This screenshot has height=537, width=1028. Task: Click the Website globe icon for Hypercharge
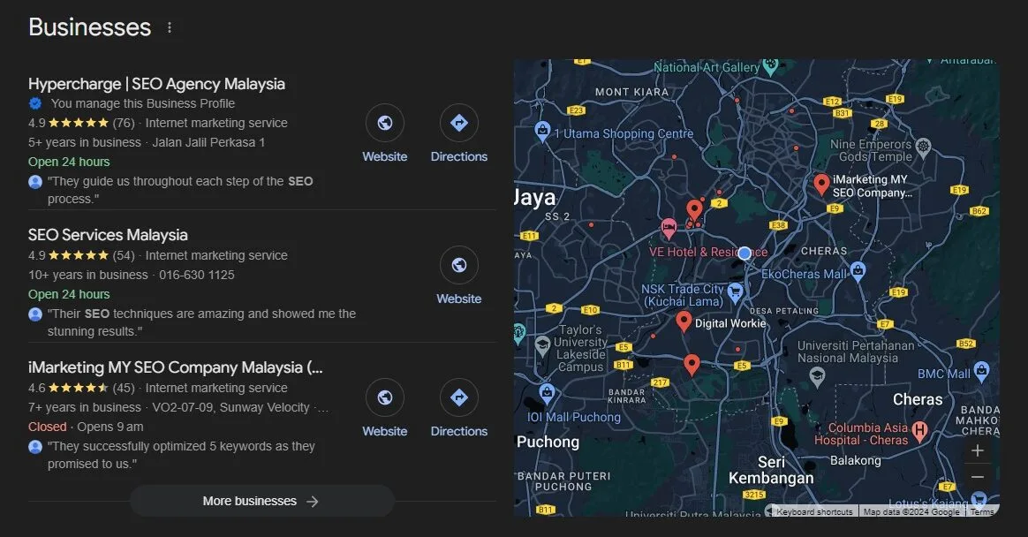pyautogui.click(x=385, y=123)
